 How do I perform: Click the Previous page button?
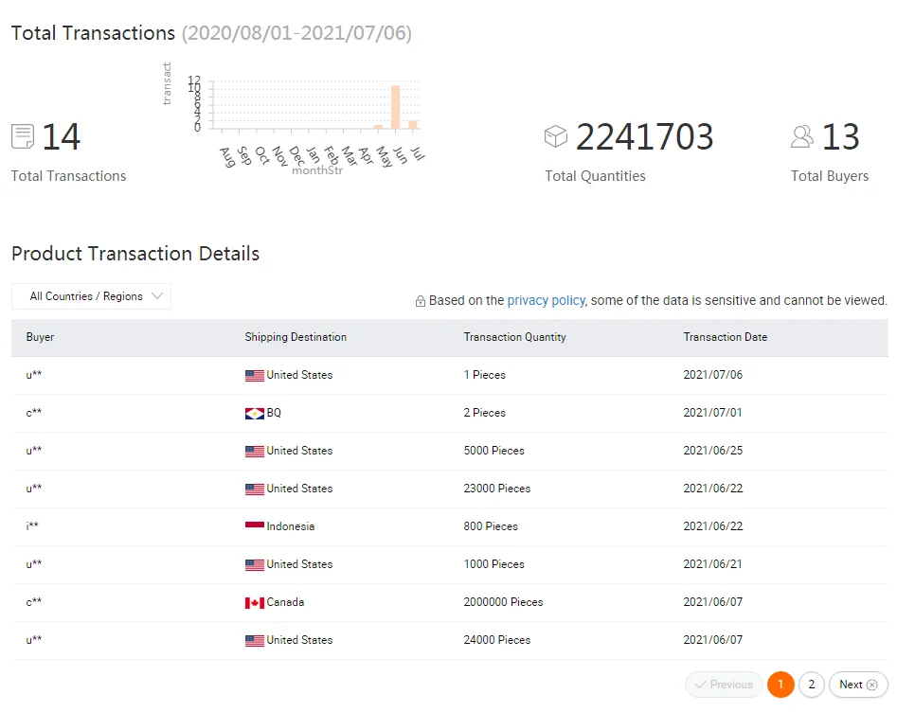click(x=724, y=685)
